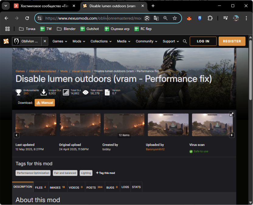Reload the page with refresh icon
Screen dimensions: 253x205
point(27,18)
